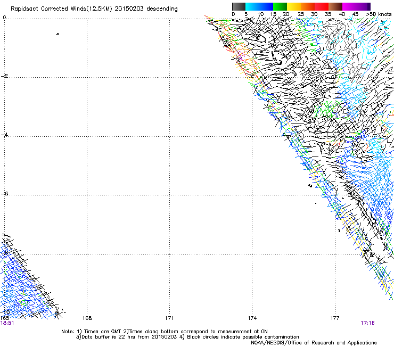
Task: Click note 'Data buffer is 22 hrs from 20150203'
Action: [129, 337]
